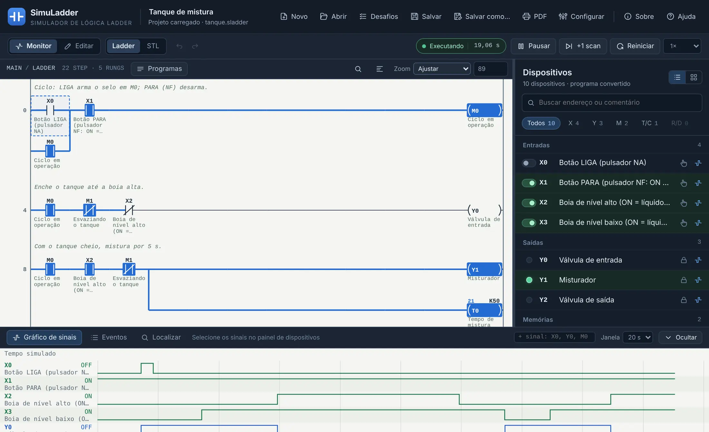Switch devices panel to grid view

point(694,77)
